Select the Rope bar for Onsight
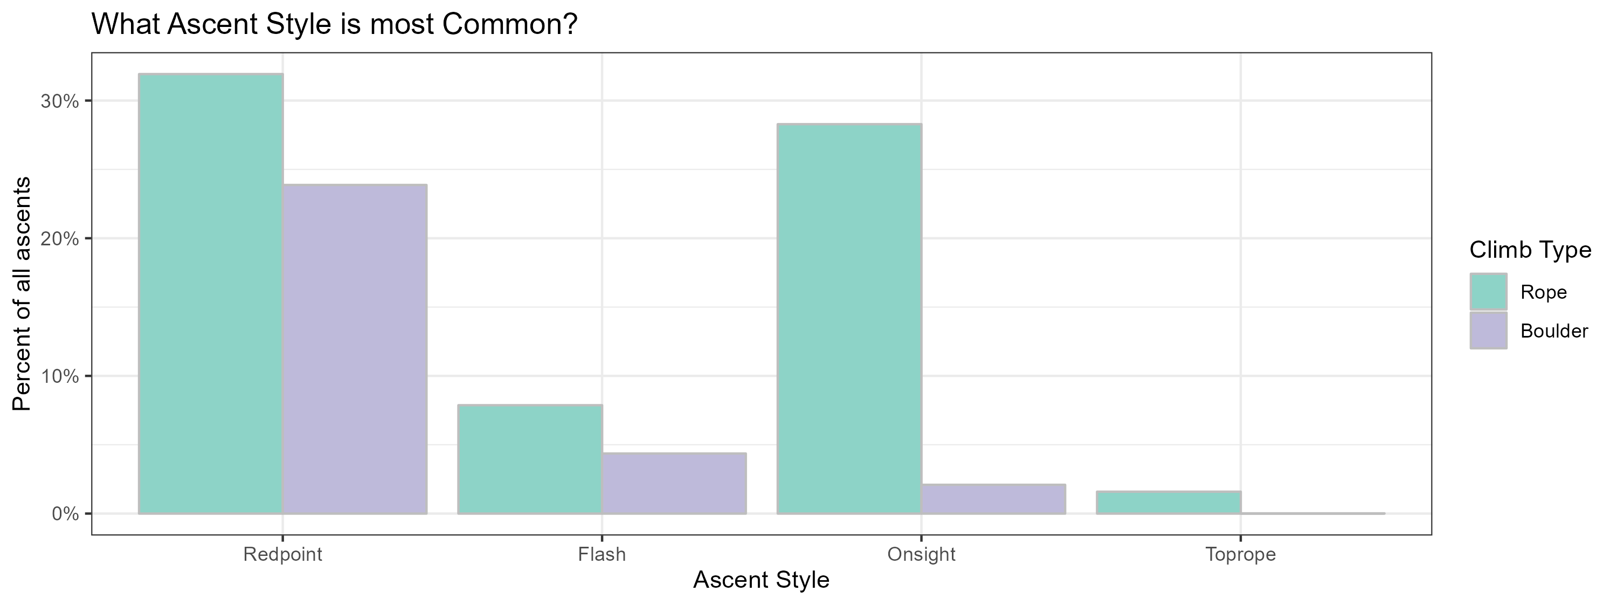 click(x=849, y=319)
